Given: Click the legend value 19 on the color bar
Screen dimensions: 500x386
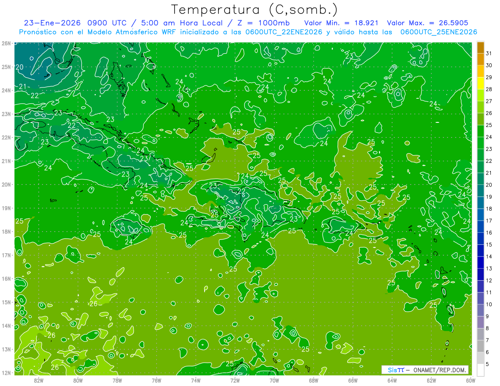Looking at the screenshot, I should [x=489, y=197].
